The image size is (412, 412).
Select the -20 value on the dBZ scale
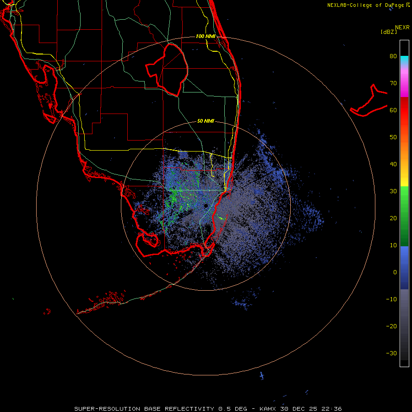[x=391, y=326]
